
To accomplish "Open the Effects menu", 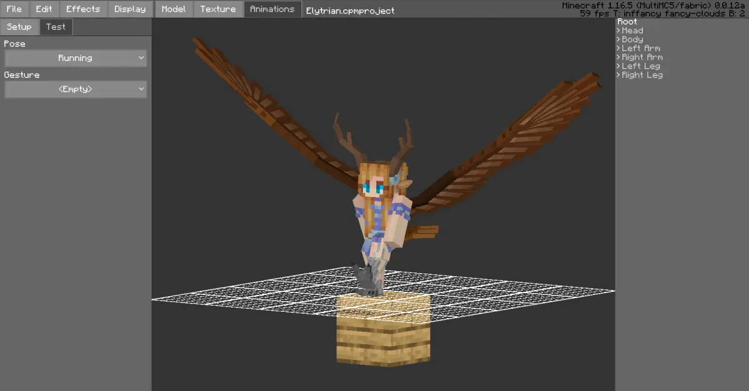I will (x=83, y=9).
